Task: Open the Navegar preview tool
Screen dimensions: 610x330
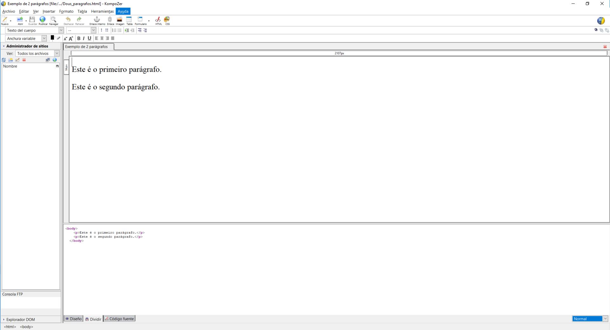Action: pyautogui.click(x=53, y=20)
